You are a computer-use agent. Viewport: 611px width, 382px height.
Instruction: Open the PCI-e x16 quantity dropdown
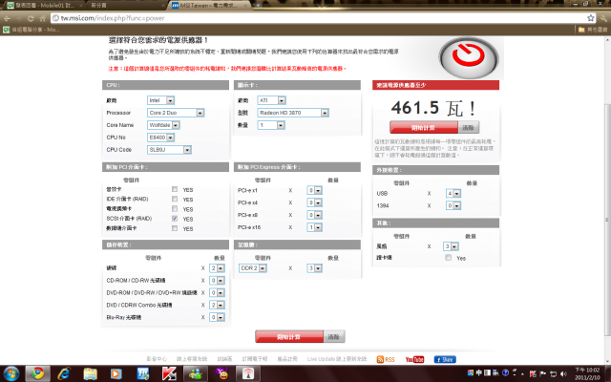(314, 227)
